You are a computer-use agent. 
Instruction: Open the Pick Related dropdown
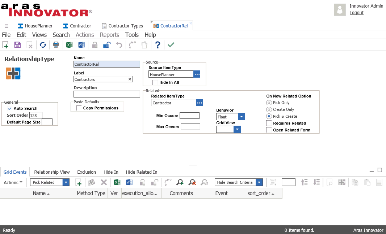point(66,182)
